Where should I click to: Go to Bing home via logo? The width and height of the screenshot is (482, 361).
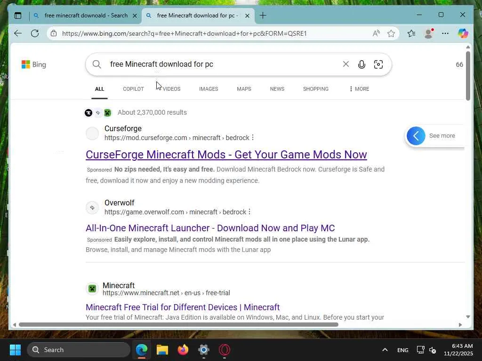(34, 64)
